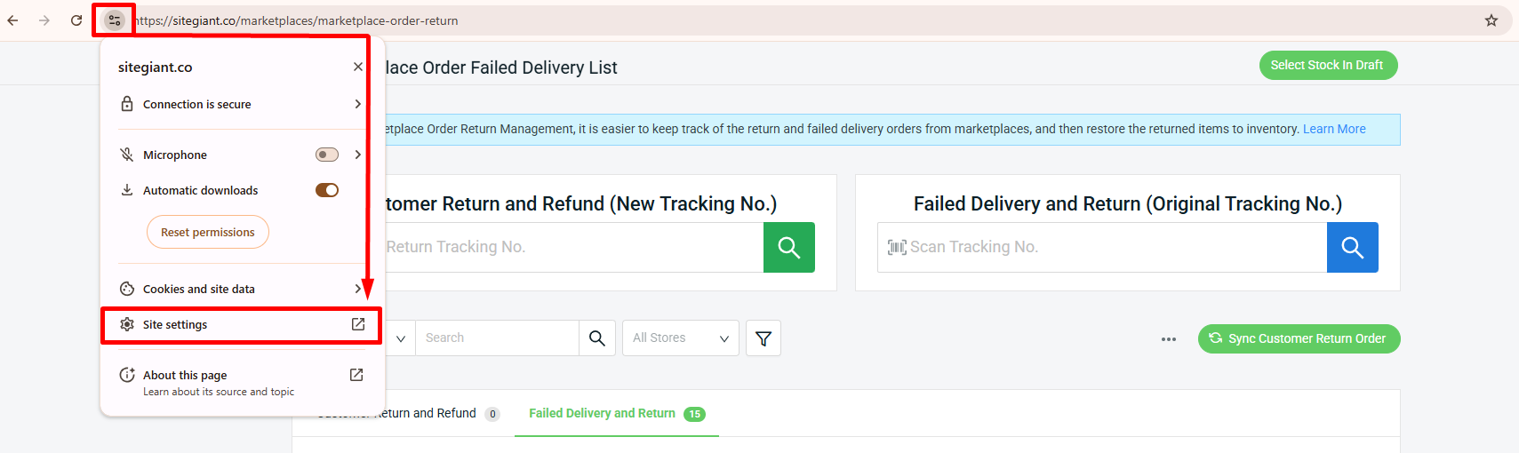Viewport: 1519px width, 453px height.
Task: Expand Cookies and site data
Action: (240, 289)
